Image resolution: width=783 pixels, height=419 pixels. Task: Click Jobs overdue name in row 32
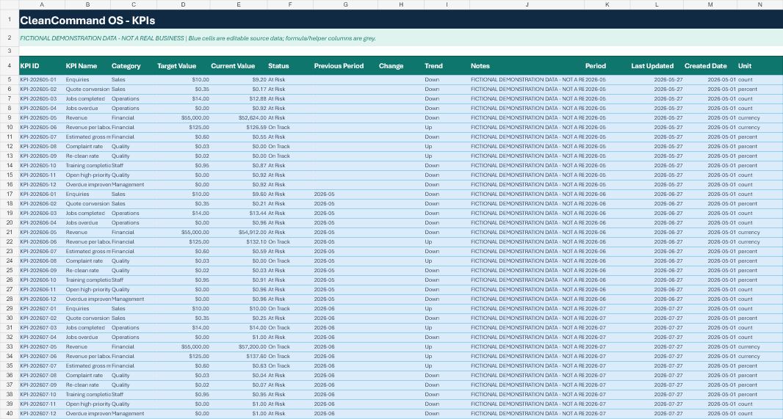(x=88, y=338)
